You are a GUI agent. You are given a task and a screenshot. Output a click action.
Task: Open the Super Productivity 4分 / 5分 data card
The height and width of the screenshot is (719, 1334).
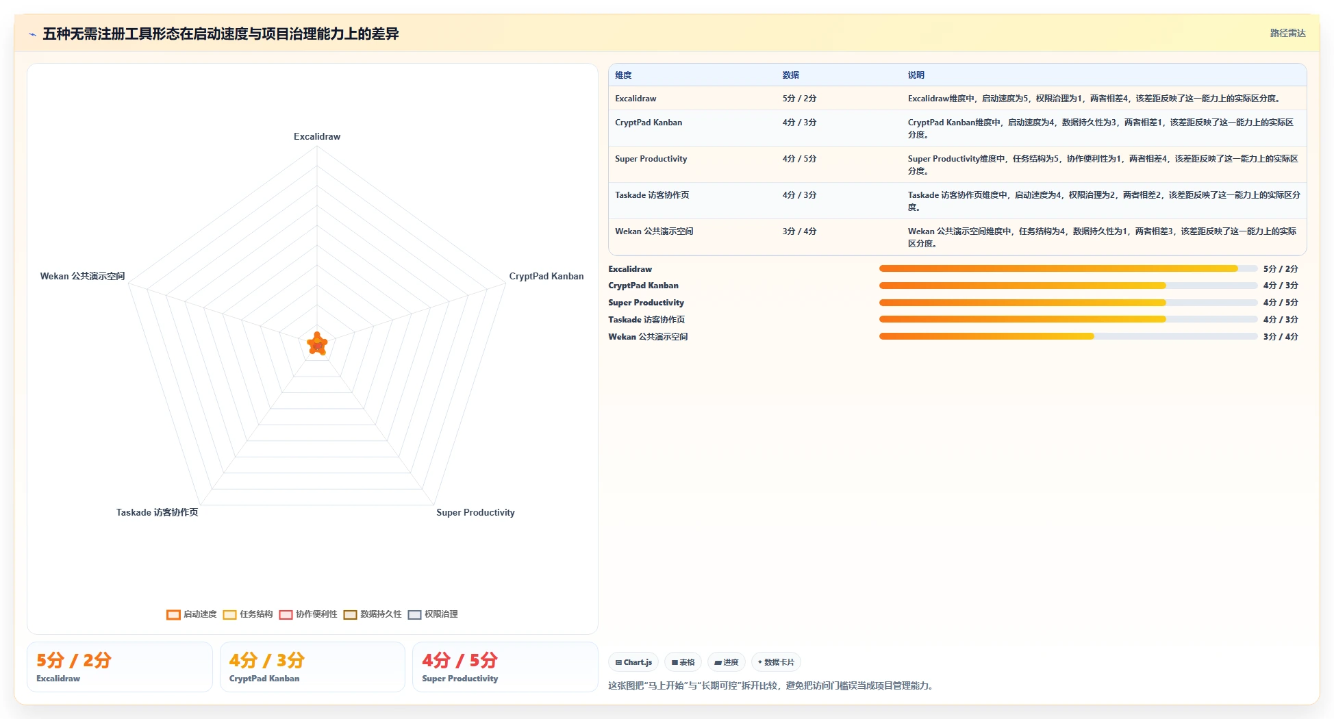(505, 667)
